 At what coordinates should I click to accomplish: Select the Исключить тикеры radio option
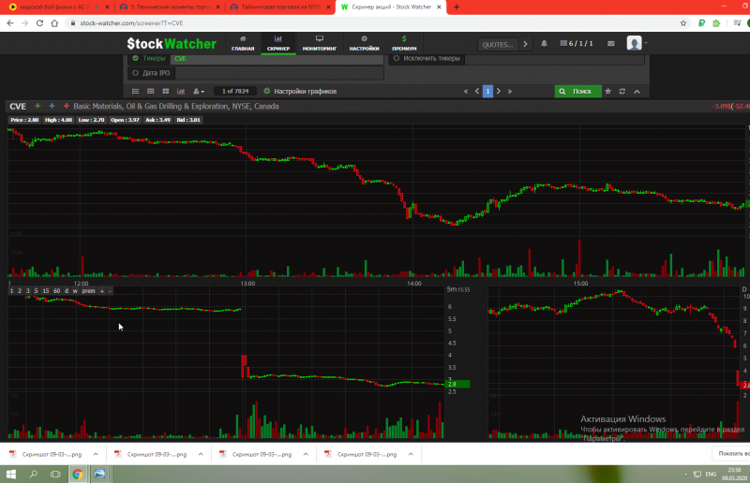point(396,58)
